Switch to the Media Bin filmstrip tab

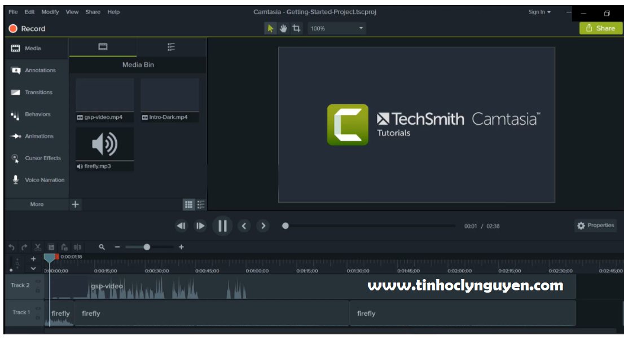[103, 47]
